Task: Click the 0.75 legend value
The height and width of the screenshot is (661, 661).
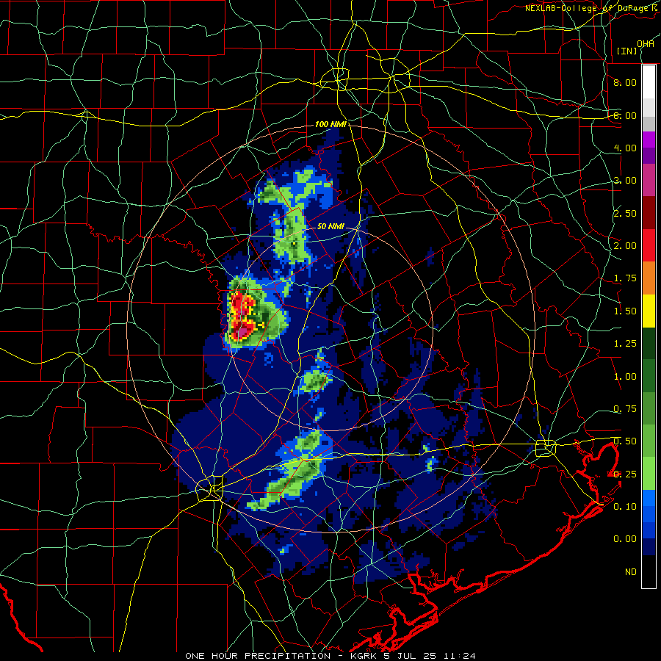Action: coord(625,409)
